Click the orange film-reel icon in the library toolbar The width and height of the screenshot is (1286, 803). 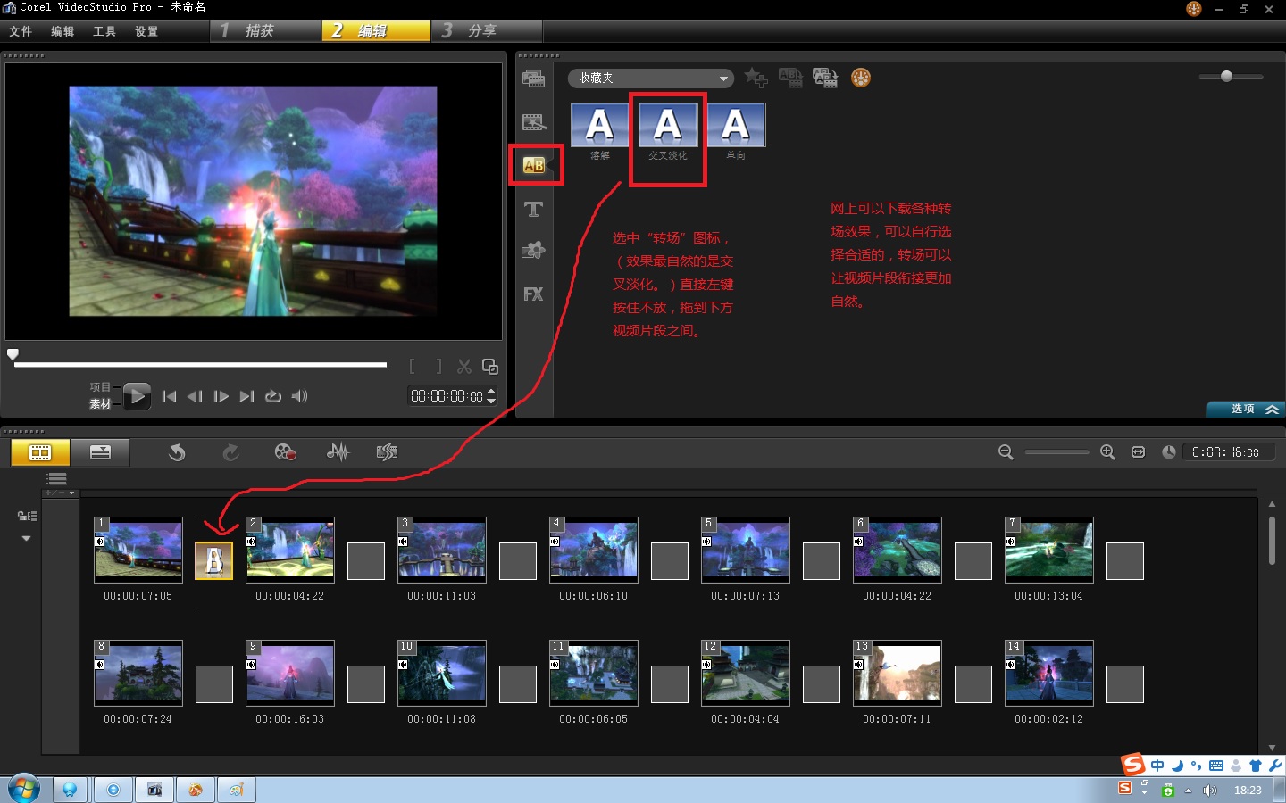pos(861,78)
